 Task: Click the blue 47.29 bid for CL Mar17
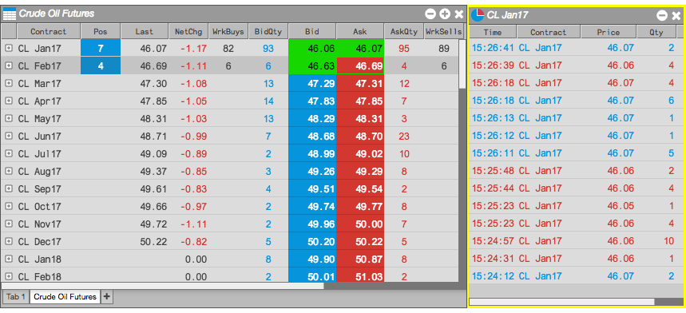click(x=312, y=83)
